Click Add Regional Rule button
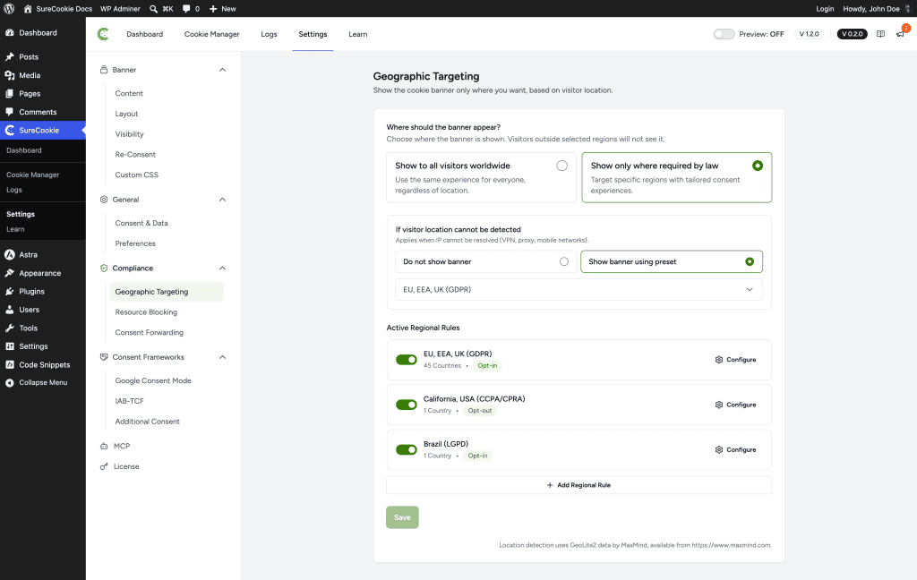Viewport: 917px width, 580px height. coord(578,485)
